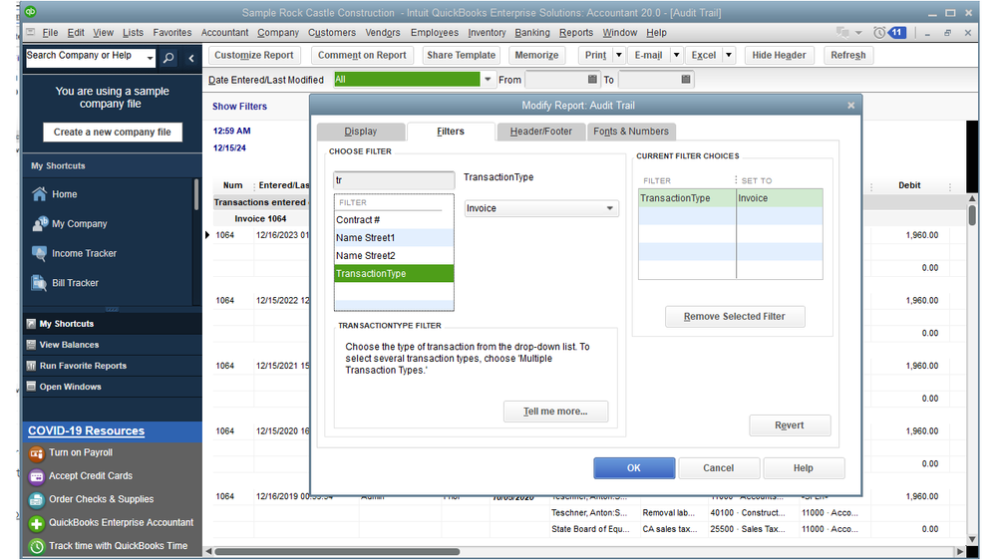Image resolution: width=996 pixels, height=560 pixels.
Task: Expand the Print button dropdown arrow
Action: pos(619,55)
